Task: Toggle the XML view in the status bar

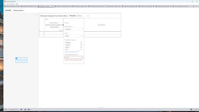Action: pyautogui.click(x=6, y=110)
